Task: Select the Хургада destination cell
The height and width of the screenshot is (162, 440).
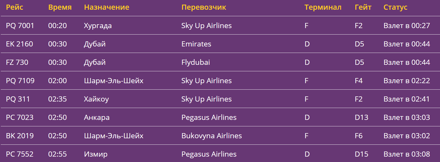Action: [98, 26]
